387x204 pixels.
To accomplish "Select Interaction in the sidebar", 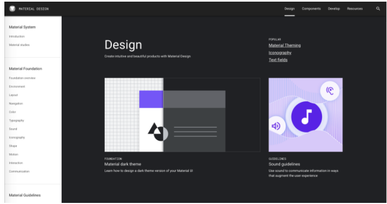I will [x=16, y=163].
